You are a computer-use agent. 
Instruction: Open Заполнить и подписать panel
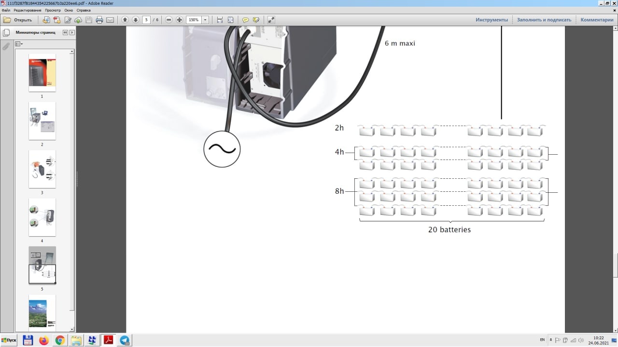pos(544,20)
